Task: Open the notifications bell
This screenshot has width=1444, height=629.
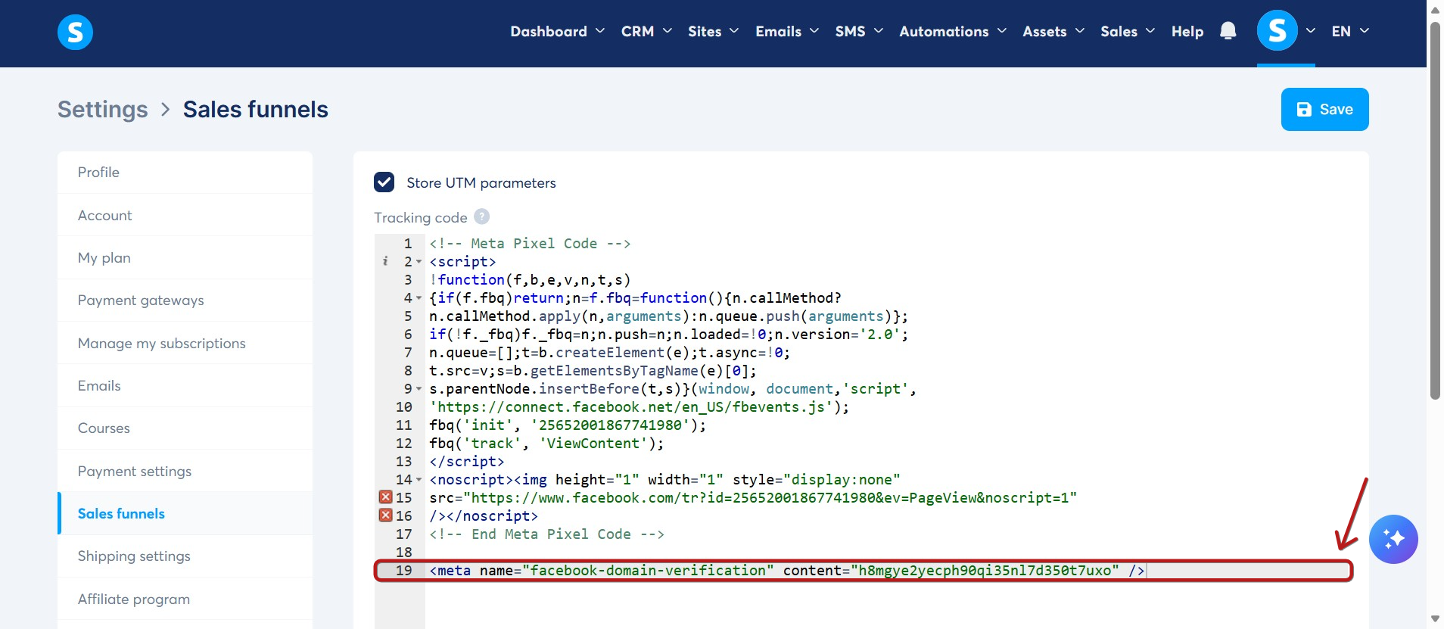Action: (1228, 31)
